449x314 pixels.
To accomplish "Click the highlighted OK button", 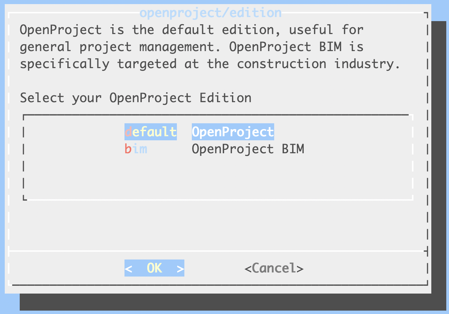I will pyautogui.click(x=154, y=268).
